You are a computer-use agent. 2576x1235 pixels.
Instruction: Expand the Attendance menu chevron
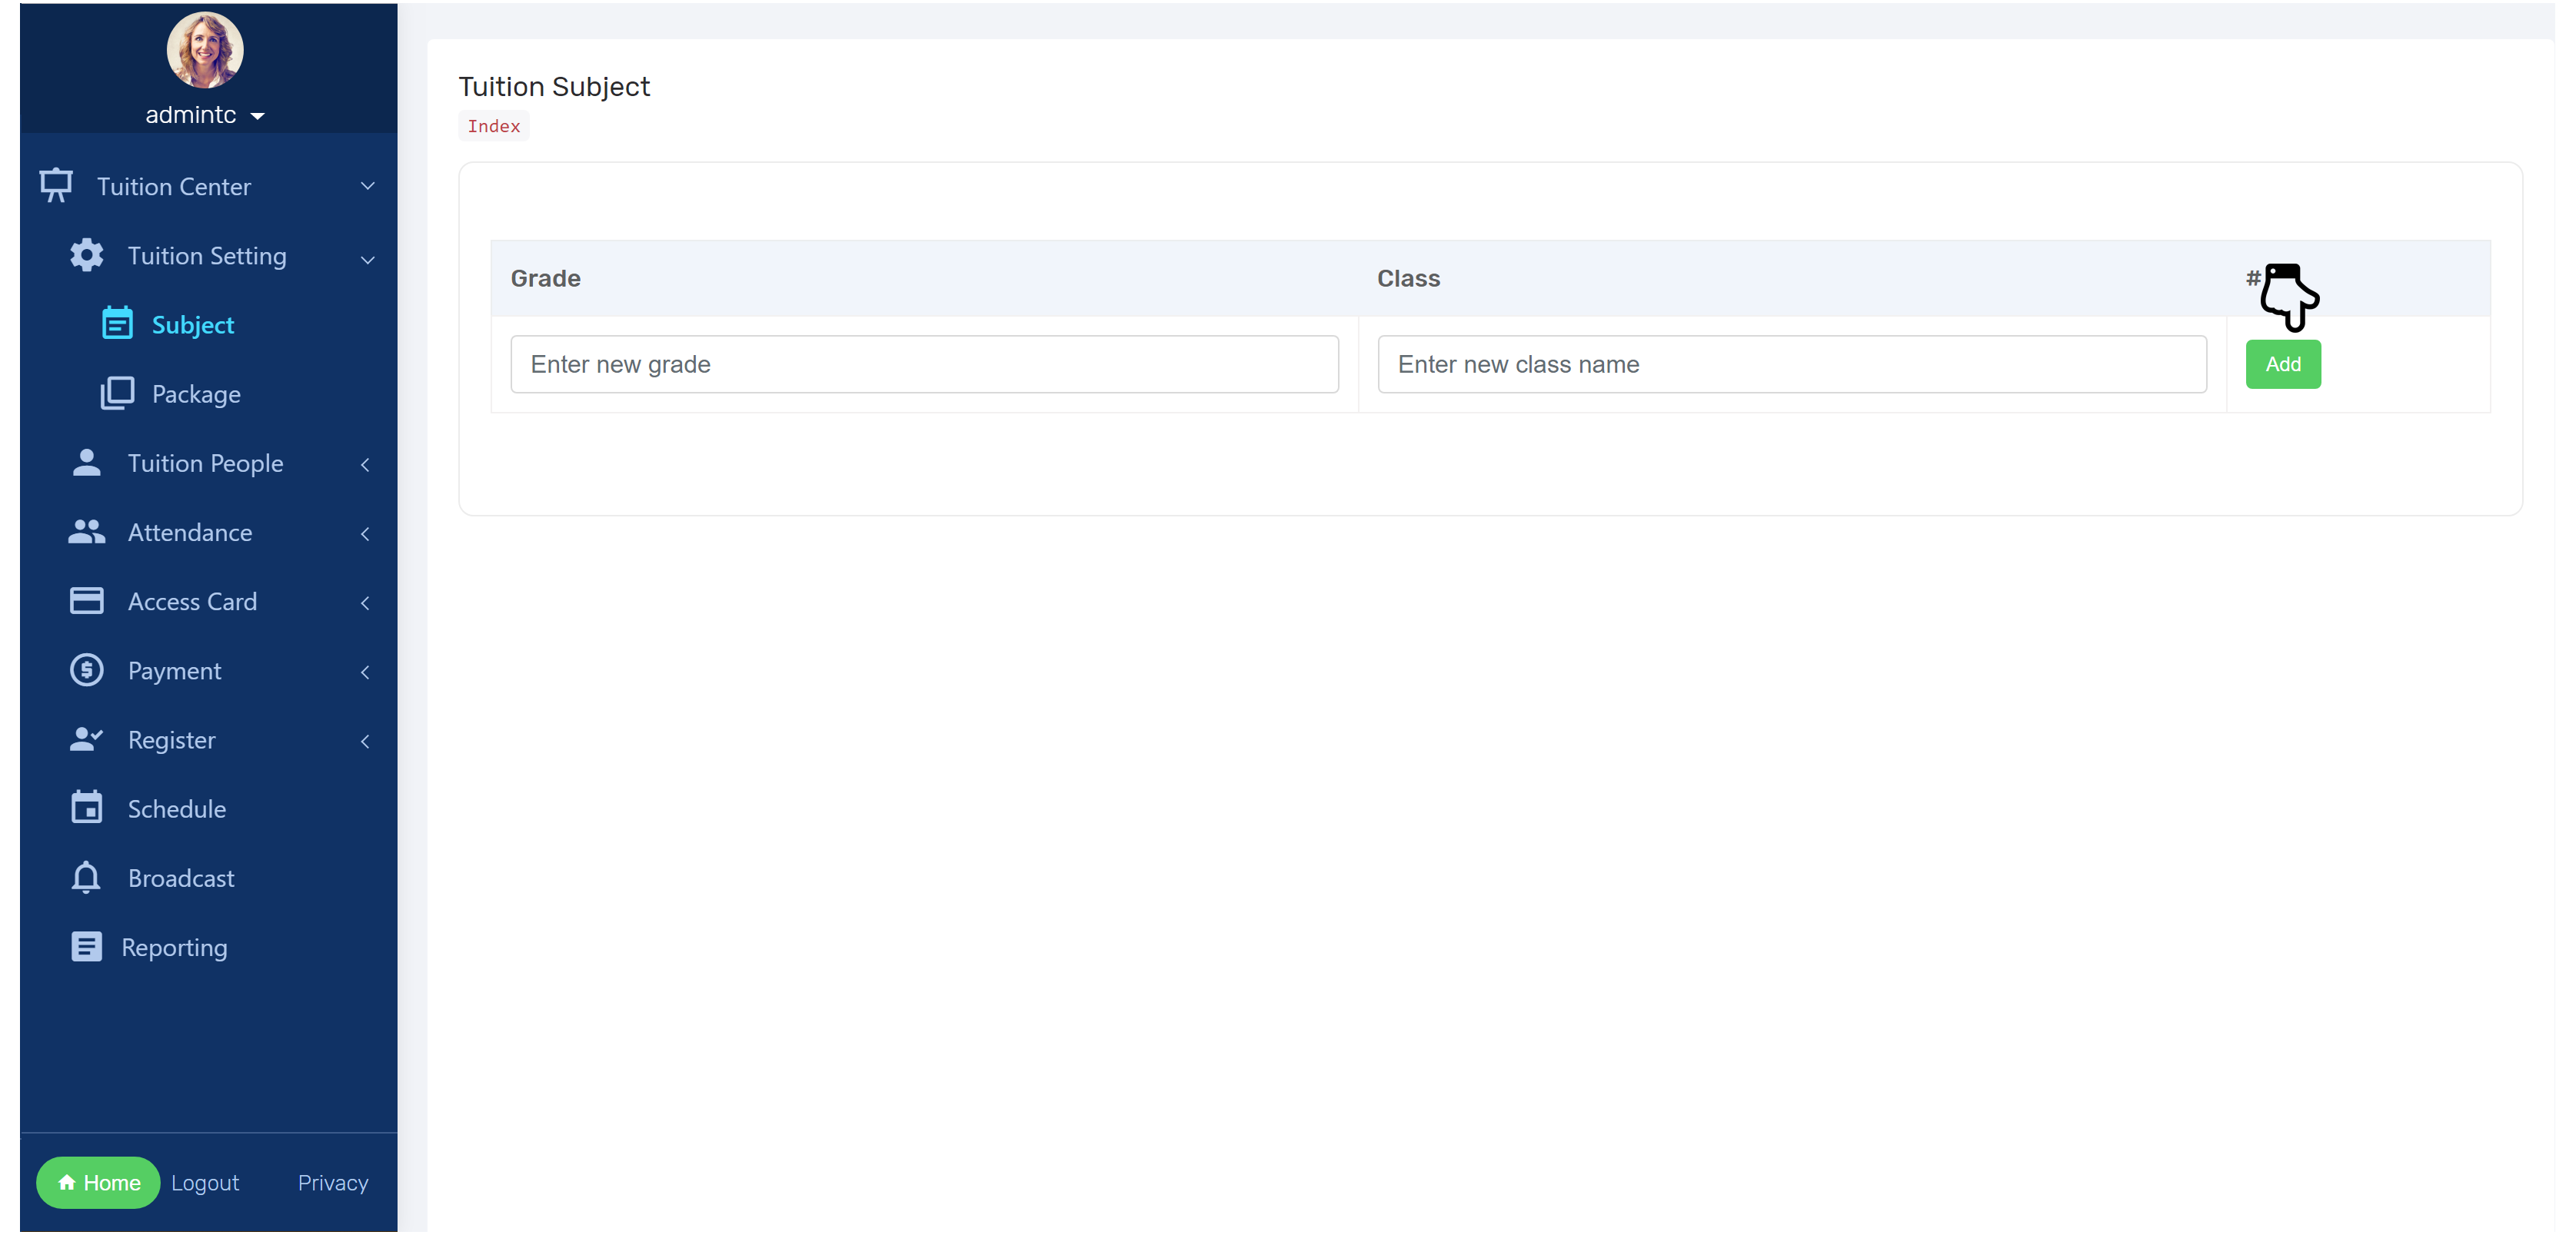(x=365, y=533)
